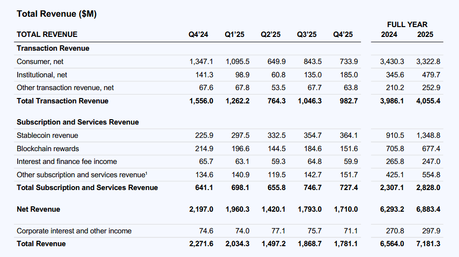
Task: Select the Q4'24 Consumer value 1,347.1
Action: [x=201, y=62]
